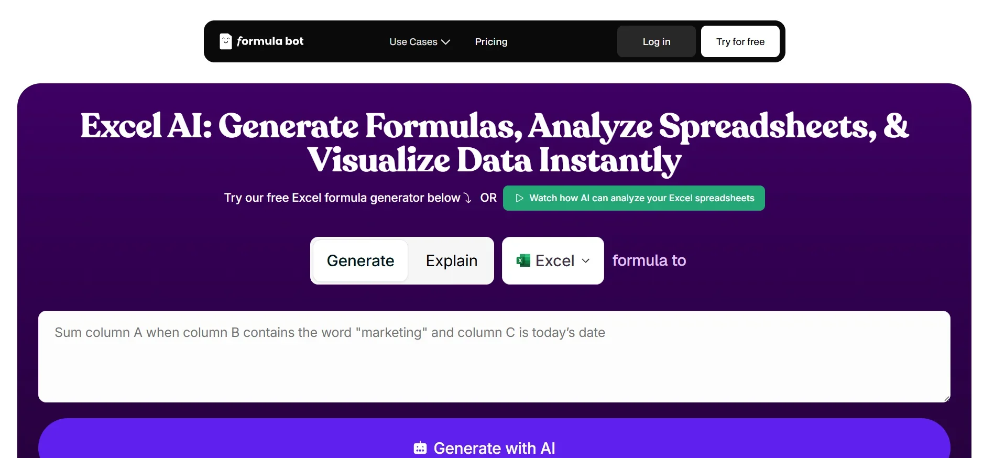Select the Generate mode
The height and width of the screenshot is (458, 983).
(x=360, y=260)
